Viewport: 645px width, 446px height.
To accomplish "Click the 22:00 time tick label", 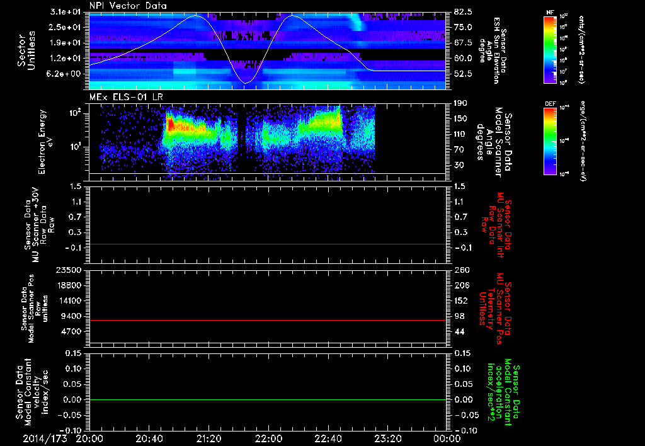I will point(268,438).
